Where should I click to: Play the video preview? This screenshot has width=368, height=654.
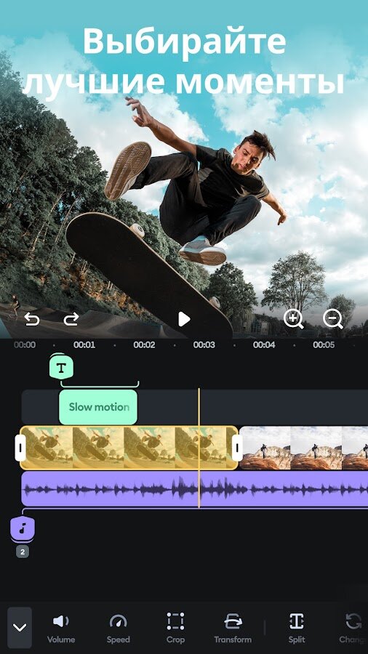coord(183,319)
